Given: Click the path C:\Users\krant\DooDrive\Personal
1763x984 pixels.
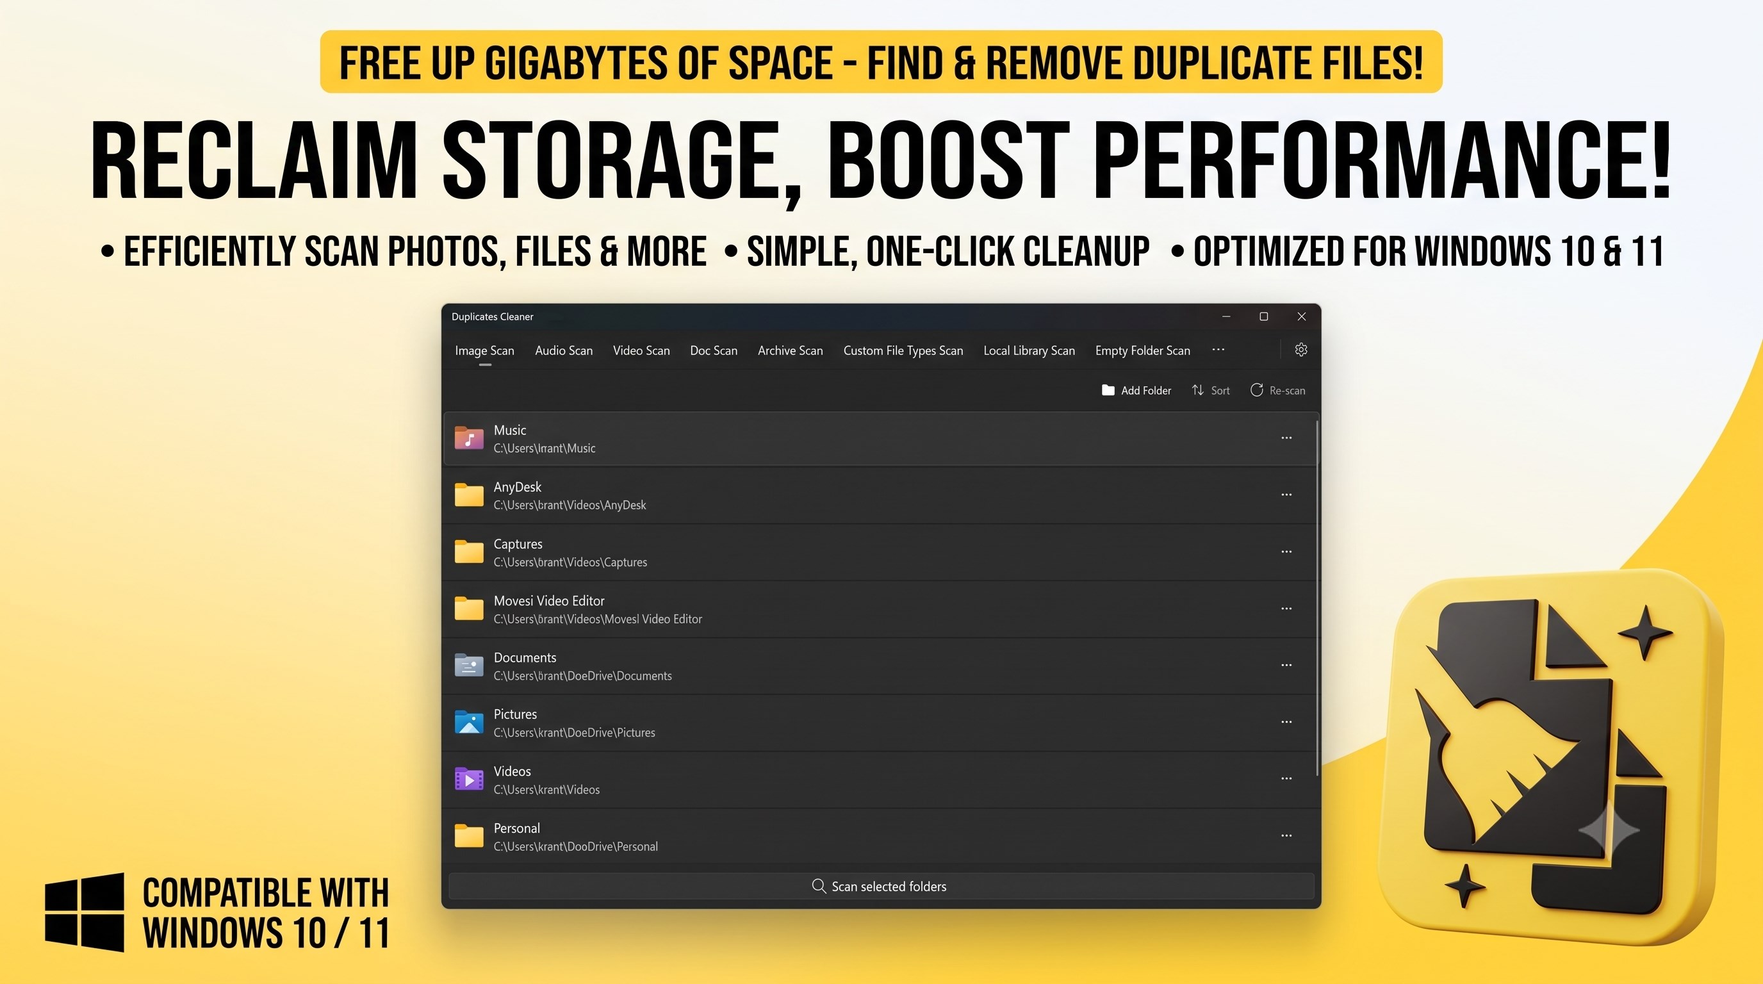Looking at the screenshot, I should (x=575, y=846).
